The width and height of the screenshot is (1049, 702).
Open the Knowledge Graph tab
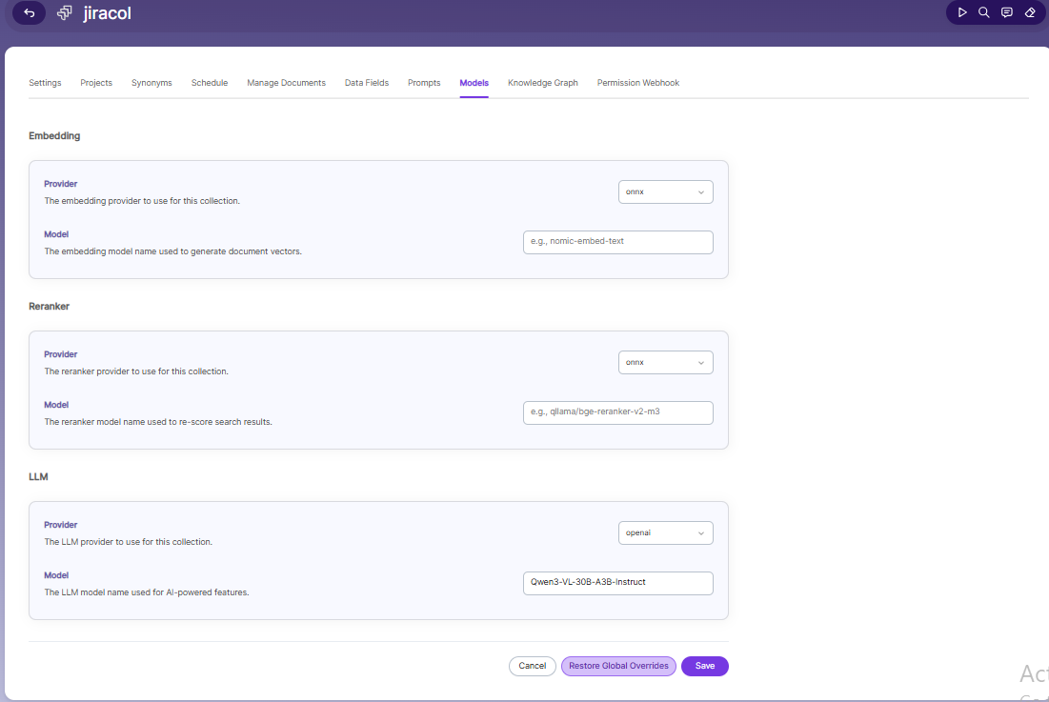(542, 83)
